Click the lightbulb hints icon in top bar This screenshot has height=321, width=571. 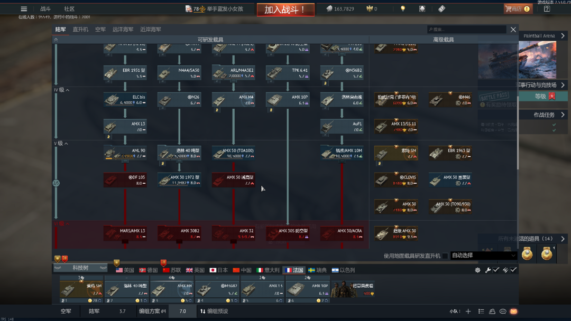403,9
